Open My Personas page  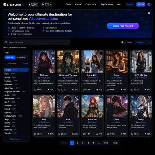pos(107,4)
